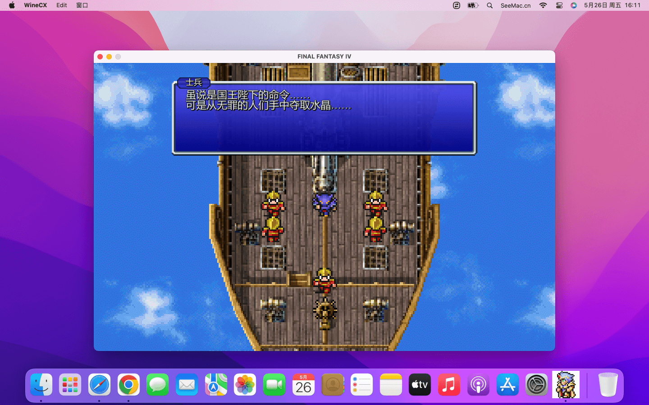Open the Final Fantasy IV dock icon
This screenshot has width=649, height=405.
566,385
